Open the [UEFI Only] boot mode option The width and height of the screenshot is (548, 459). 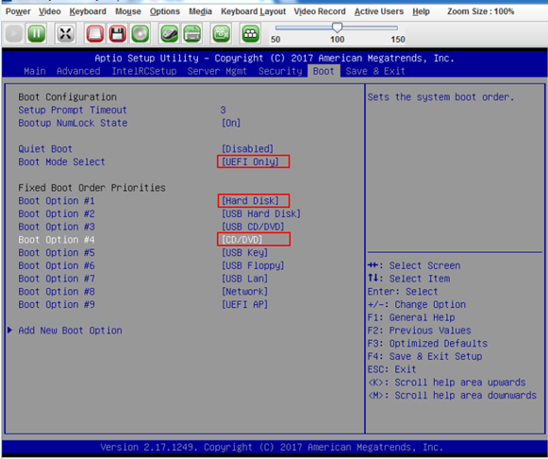coord(254,161)
